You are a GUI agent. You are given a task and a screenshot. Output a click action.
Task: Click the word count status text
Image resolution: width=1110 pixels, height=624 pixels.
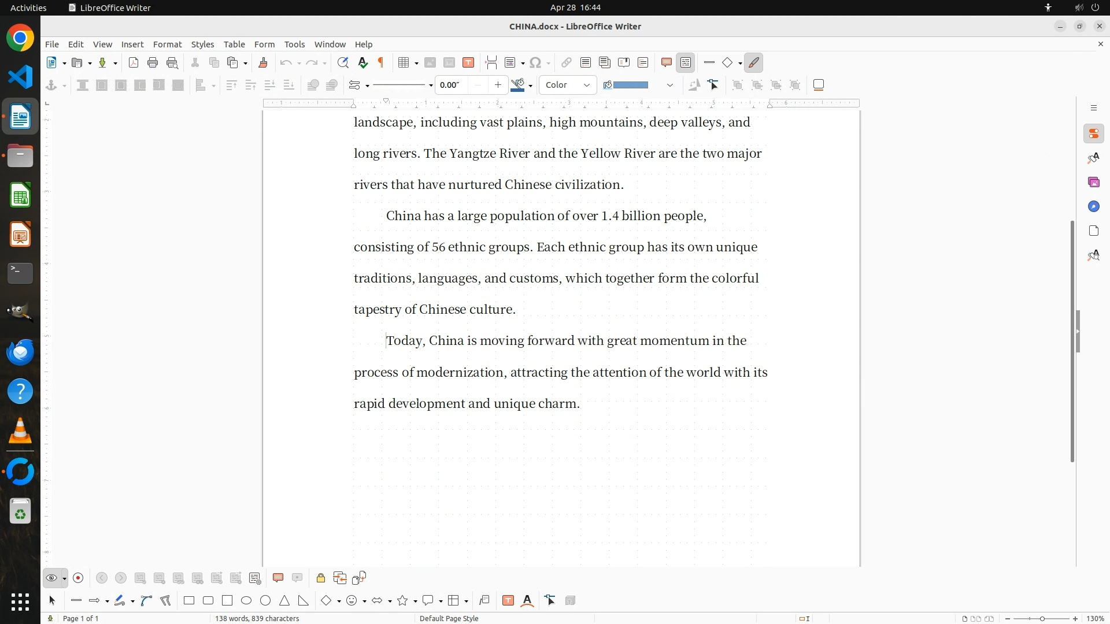(x=257, y=618)
